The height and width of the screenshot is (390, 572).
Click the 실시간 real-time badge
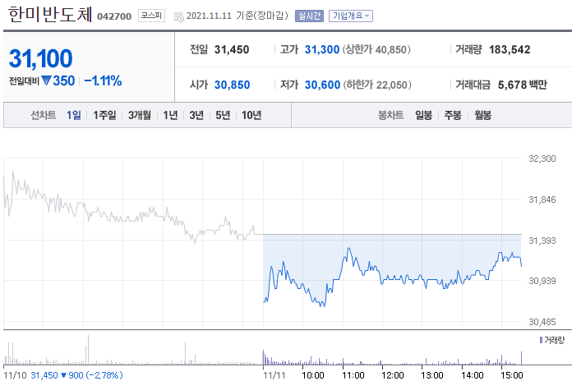pyautogui.click(x=309, y=16)
